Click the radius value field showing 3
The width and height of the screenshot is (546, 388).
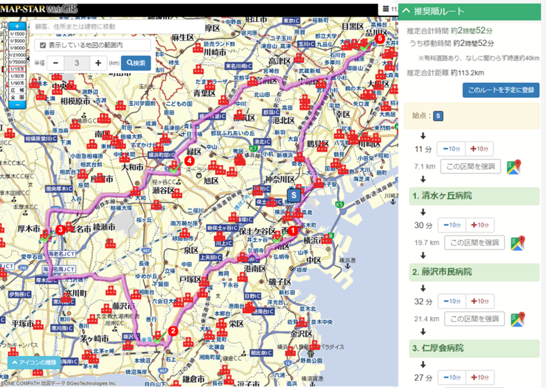(77, 63)
